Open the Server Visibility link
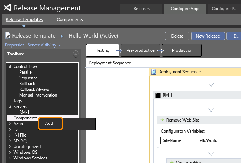This screenshot has width=241, height=163. [x=42, y=45]
